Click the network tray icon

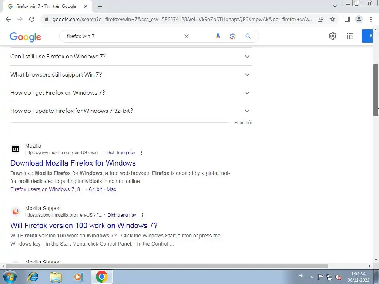(x=329, y=277)
